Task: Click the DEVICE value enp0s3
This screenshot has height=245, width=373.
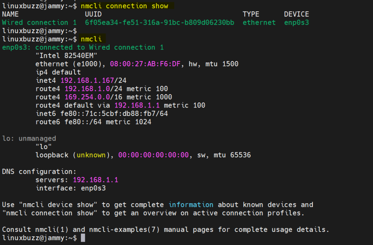Action: [297, 22]
